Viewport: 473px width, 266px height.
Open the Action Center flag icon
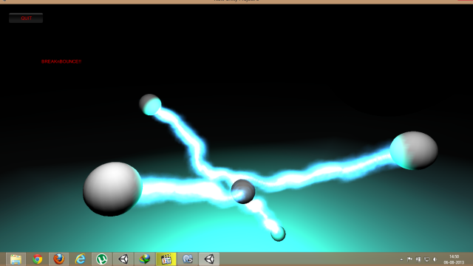[409, 259]
